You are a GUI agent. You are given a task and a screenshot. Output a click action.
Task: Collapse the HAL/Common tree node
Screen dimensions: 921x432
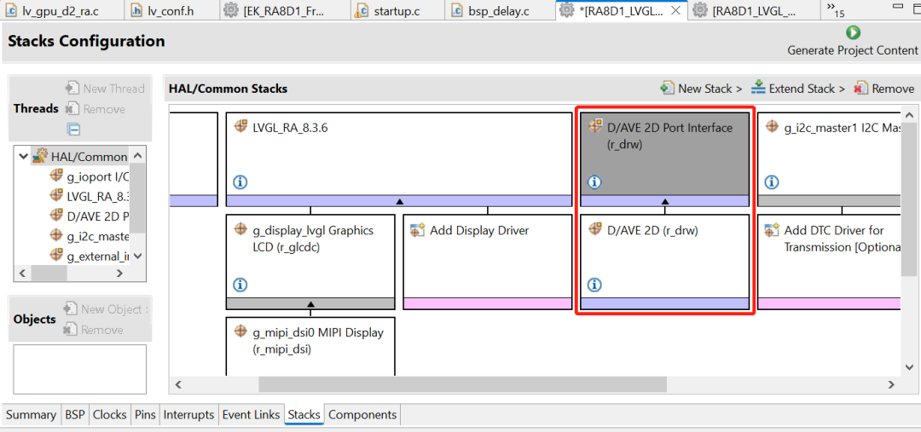[24, 157]
